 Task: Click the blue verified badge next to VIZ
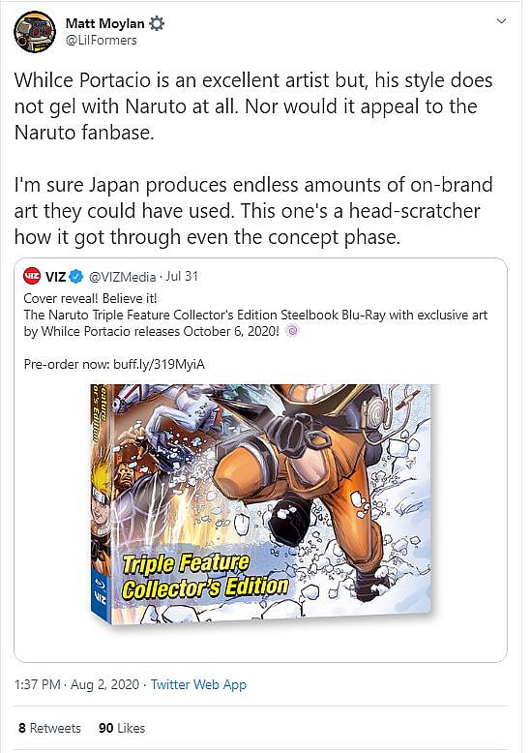pos(76,276)
